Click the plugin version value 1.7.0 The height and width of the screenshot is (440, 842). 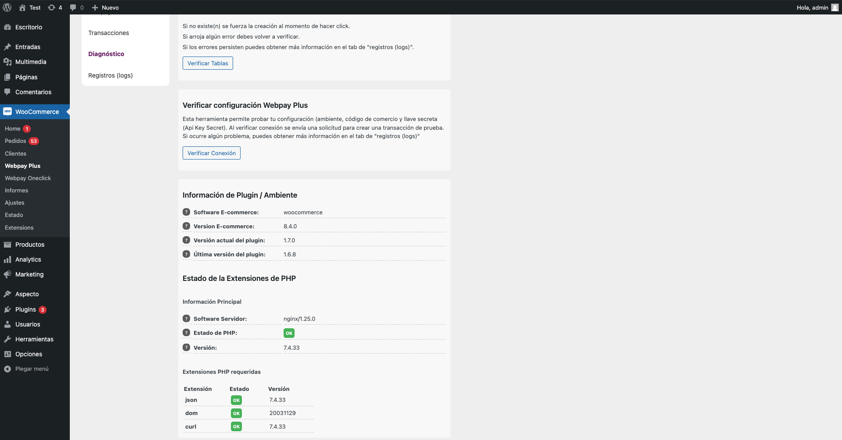point(289,240)
